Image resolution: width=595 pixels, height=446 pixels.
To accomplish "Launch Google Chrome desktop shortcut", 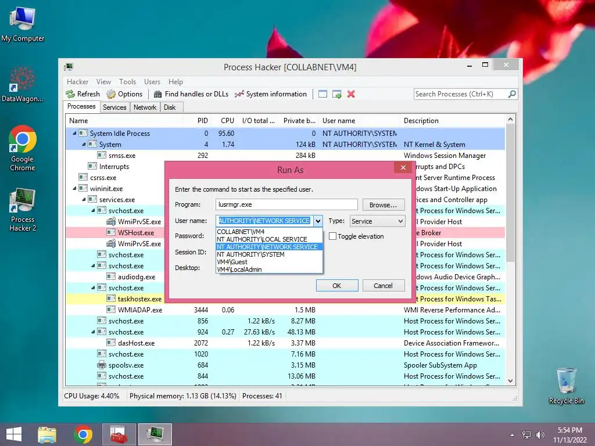I will [23, 149].
